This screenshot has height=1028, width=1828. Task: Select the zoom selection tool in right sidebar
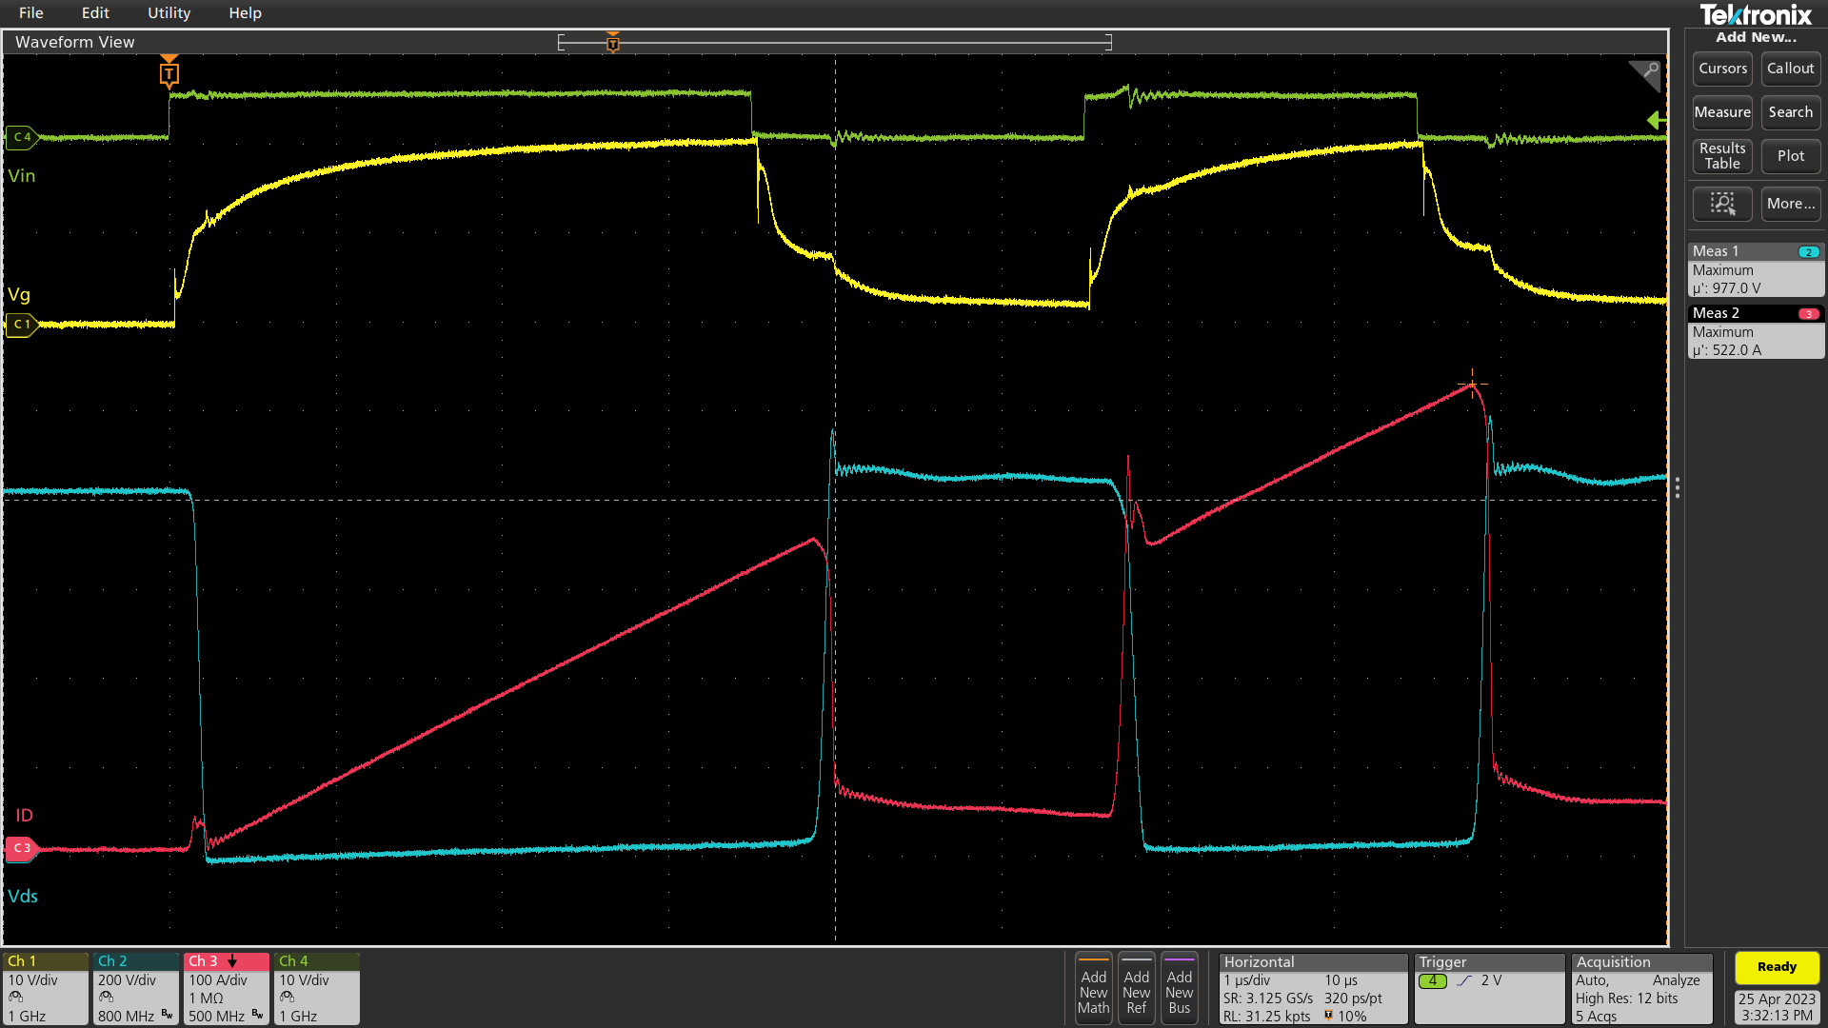click(x=1722, y=204)
